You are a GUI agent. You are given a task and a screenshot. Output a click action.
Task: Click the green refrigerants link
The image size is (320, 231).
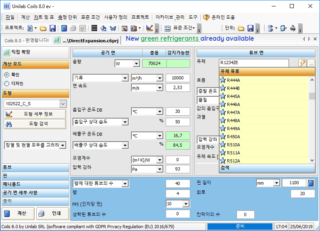tap(170, 39)
